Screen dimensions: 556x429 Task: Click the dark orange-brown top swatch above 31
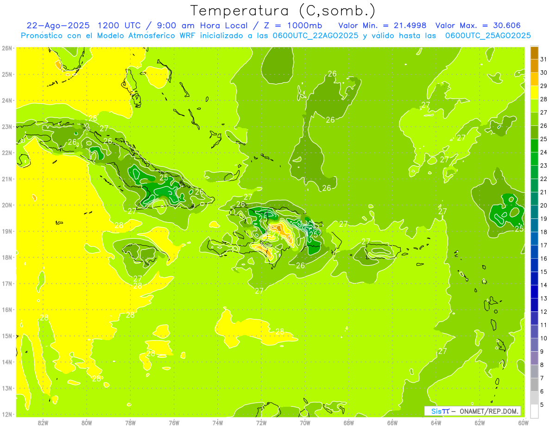(x=534, y=53)
